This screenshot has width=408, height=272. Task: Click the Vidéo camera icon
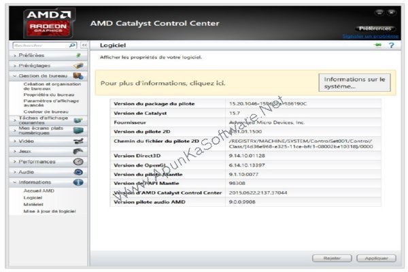78,141
